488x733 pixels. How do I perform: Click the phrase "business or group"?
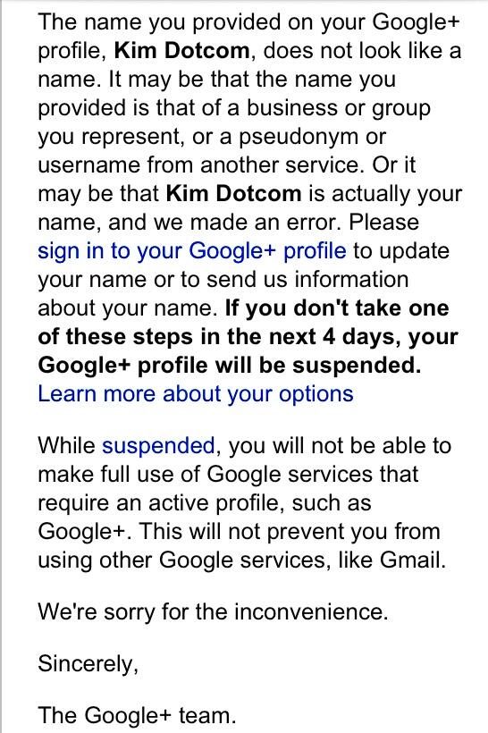[x=339, y=108]
